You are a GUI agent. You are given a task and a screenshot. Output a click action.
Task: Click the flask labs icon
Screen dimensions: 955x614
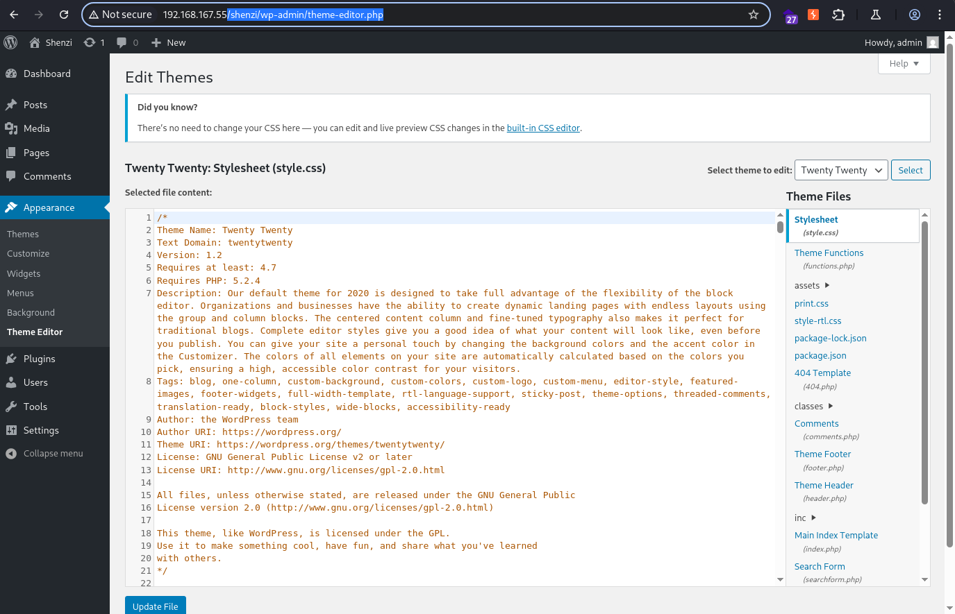(876, 15)
